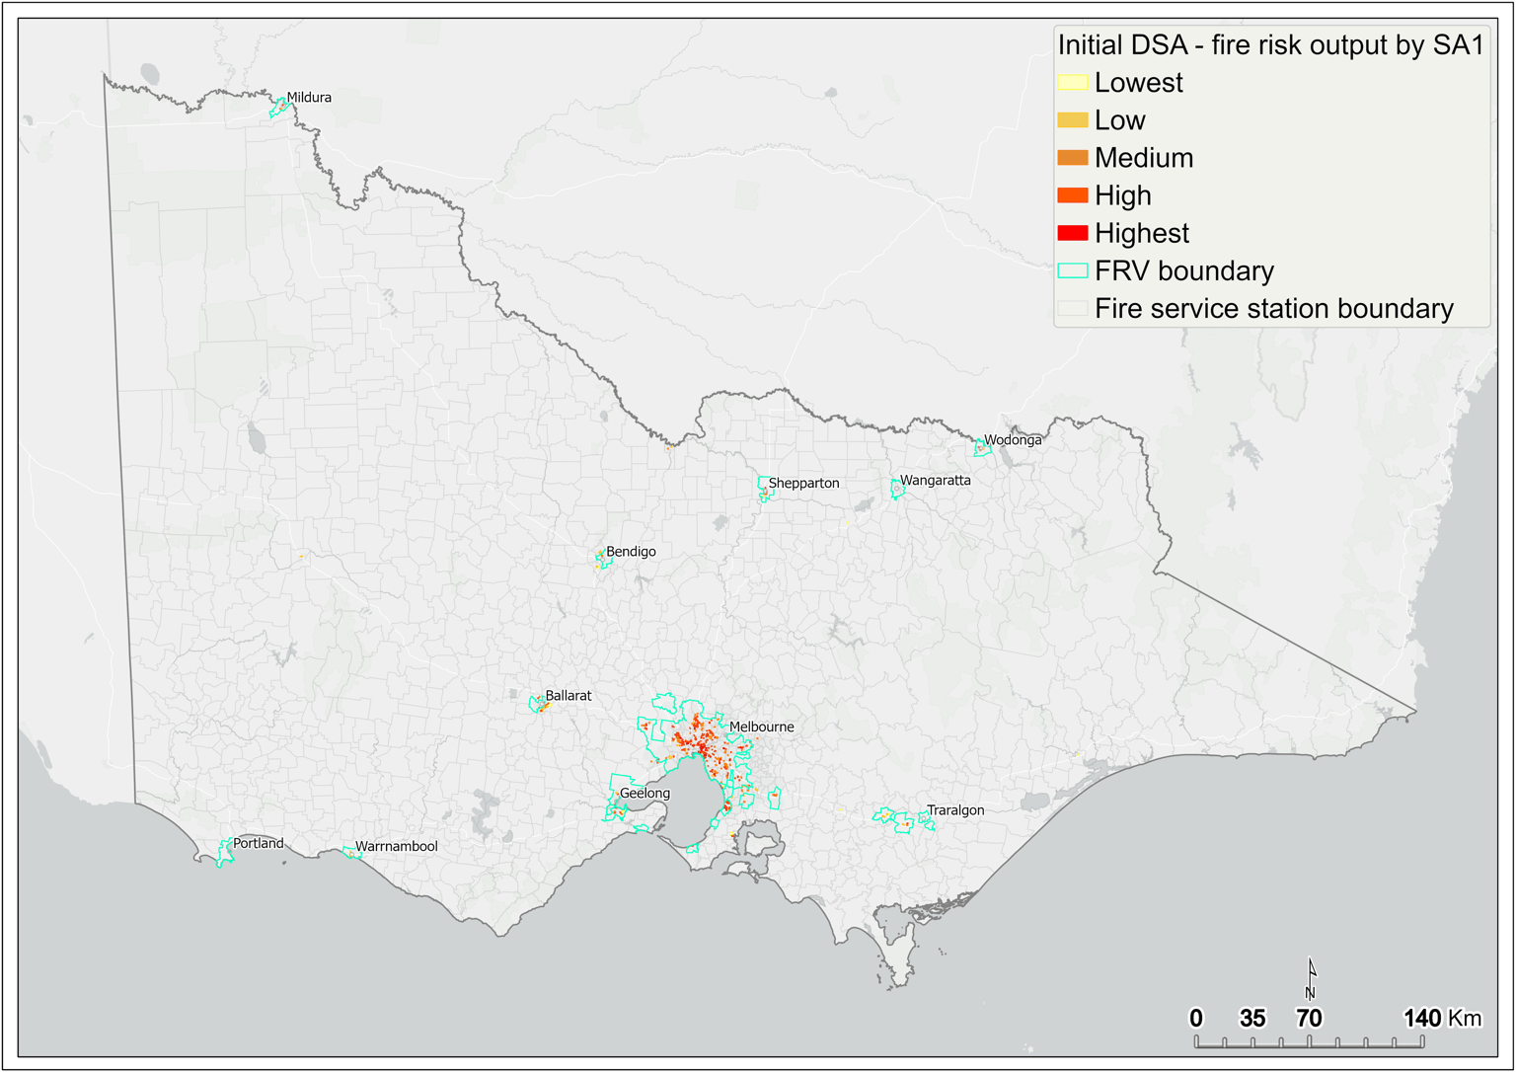This screenshot has width=1516, height=1072.
Task: Click the Fire service station boundary symbol
Action: 1075,309
